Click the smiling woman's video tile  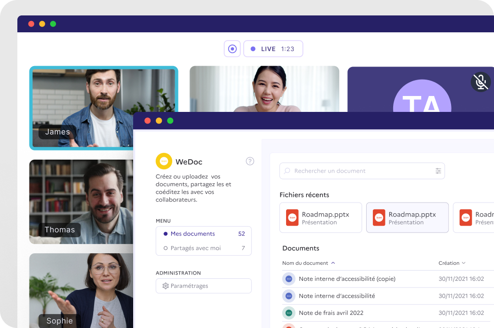coord(264,89)
